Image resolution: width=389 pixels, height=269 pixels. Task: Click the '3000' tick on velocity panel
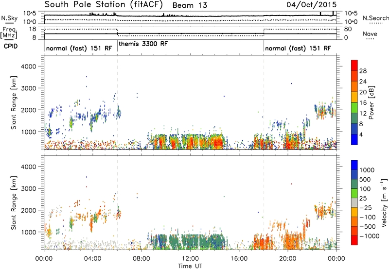coord(28,188)
